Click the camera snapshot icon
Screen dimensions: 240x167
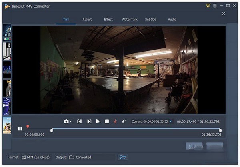[66, 121]
